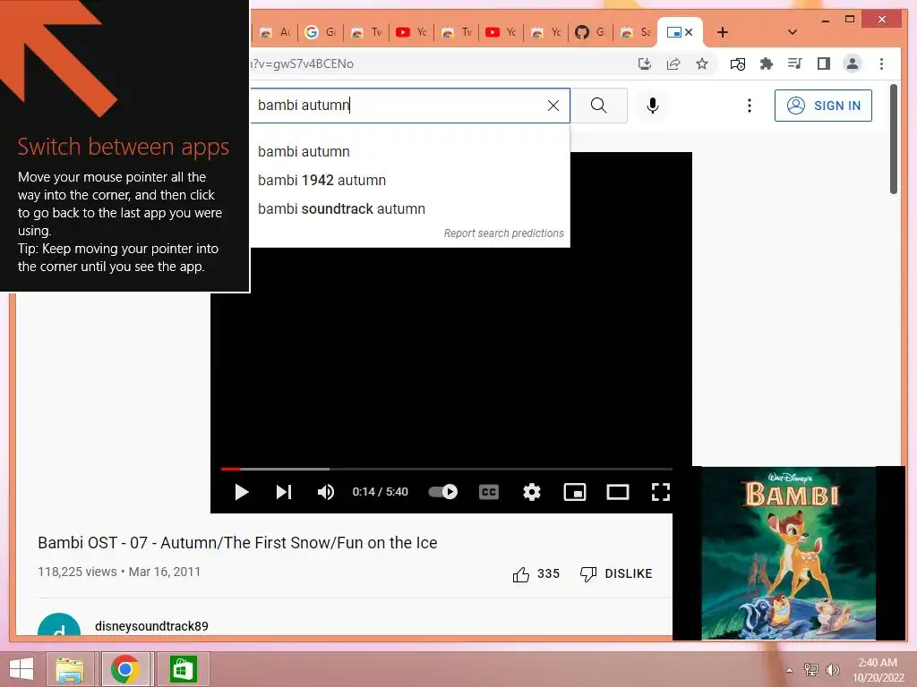Open YouTube settings three-dot menu

click(x=750, y=106)
